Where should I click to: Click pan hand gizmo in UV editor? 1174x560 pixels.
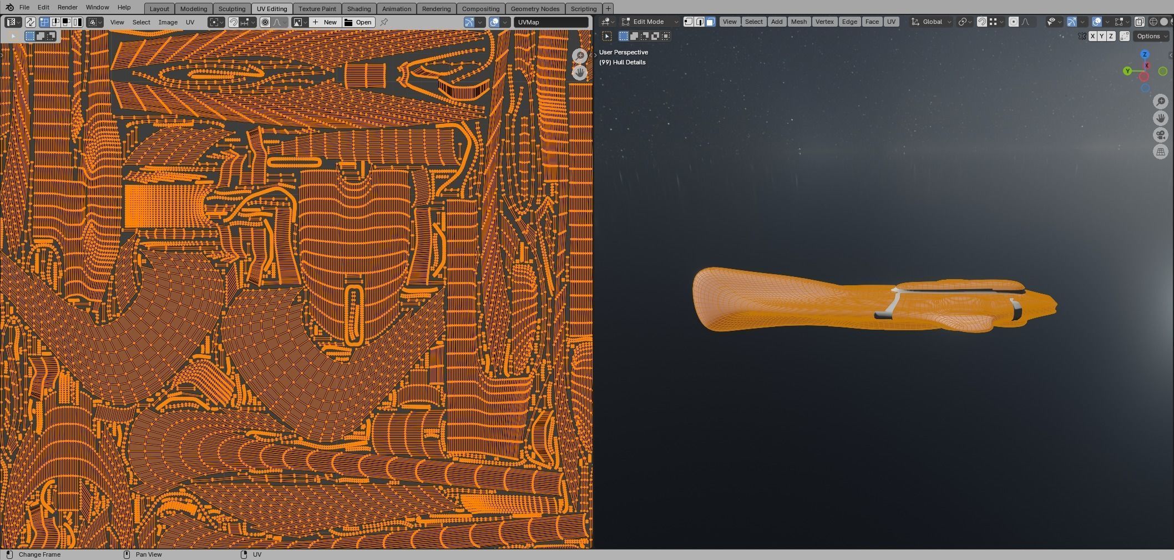(x=580, y=73)
